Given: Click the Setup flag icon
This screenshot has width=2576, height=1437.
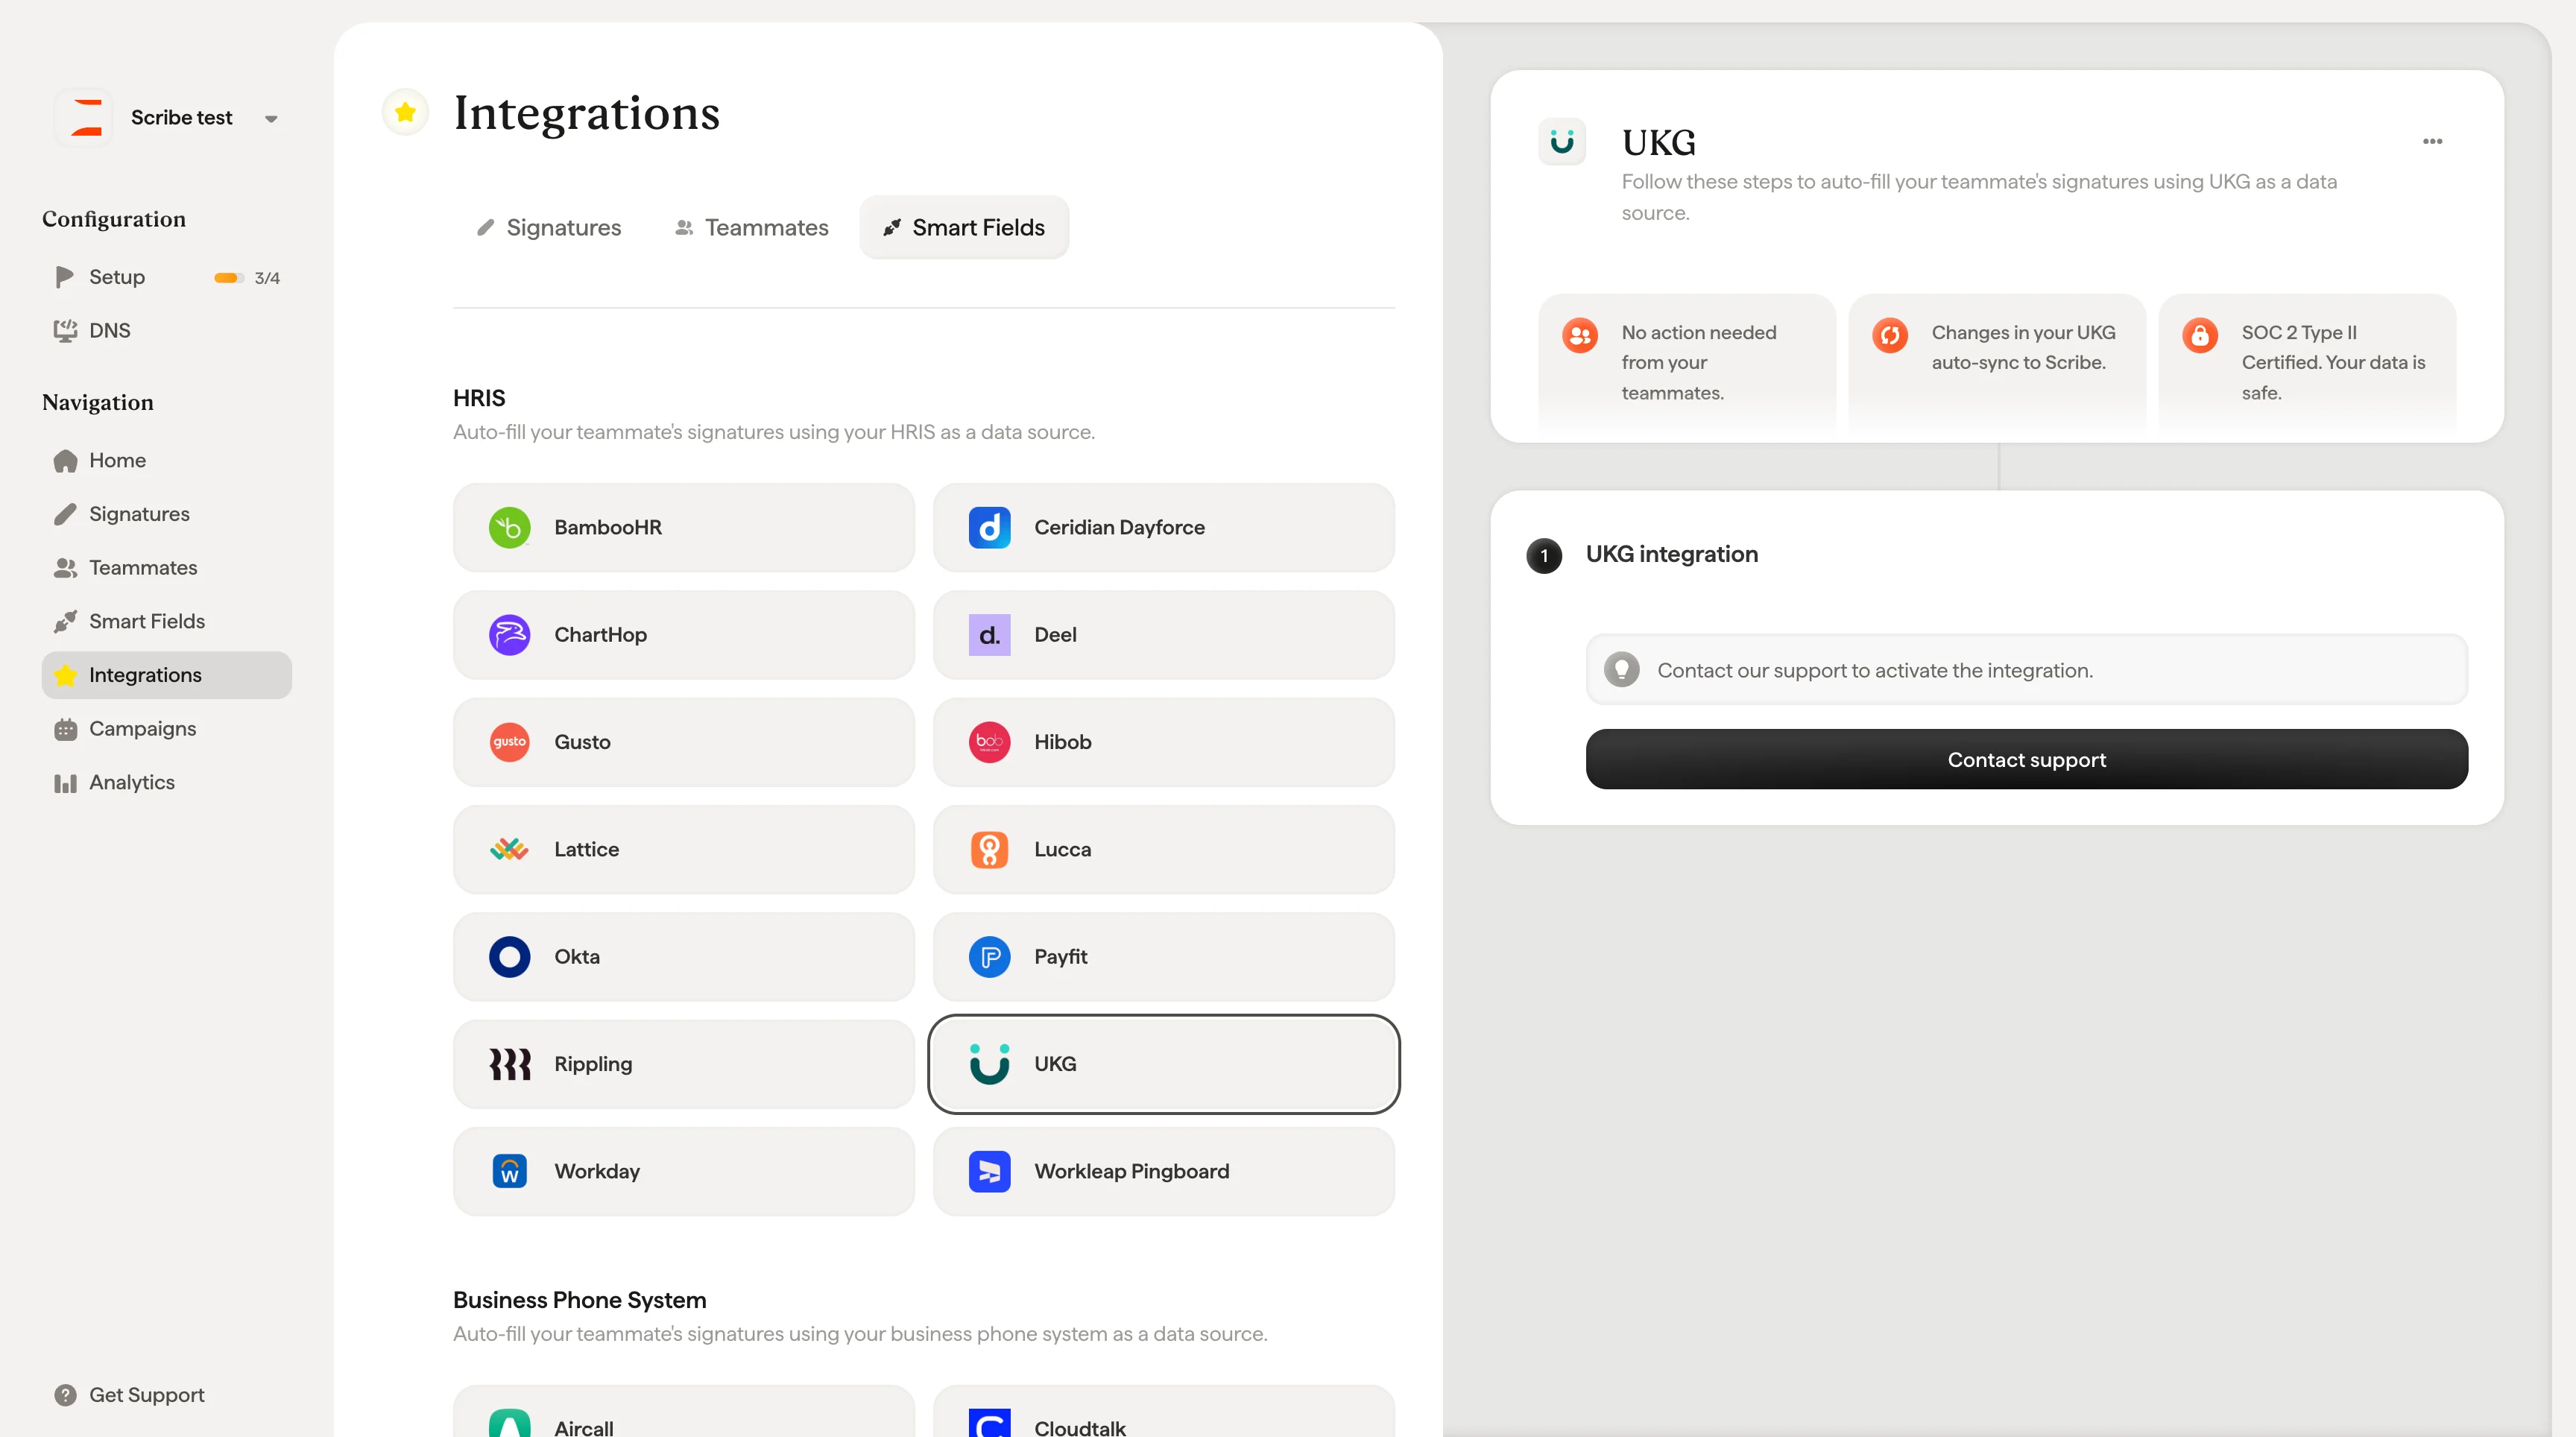Looking at the screenshot, I should (x=65, y=277).
